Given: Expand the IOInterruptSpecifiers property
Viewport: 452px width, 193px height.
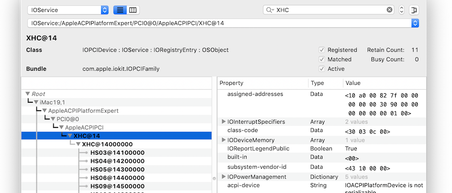Looking at the screenshot, I should tap(223, 122).
